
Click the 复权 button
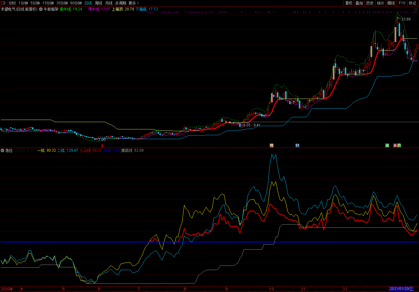349,3
